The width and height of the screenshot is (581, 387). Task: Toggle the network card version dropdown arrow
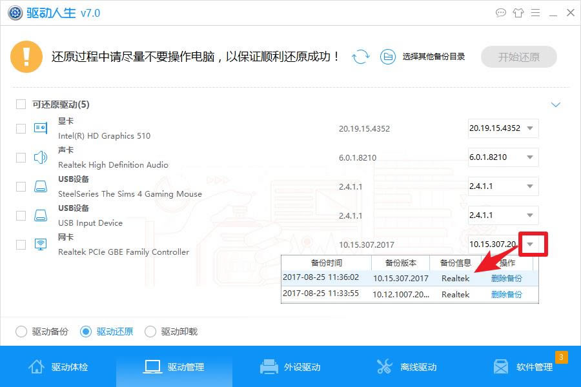click(x=530, y=244)
